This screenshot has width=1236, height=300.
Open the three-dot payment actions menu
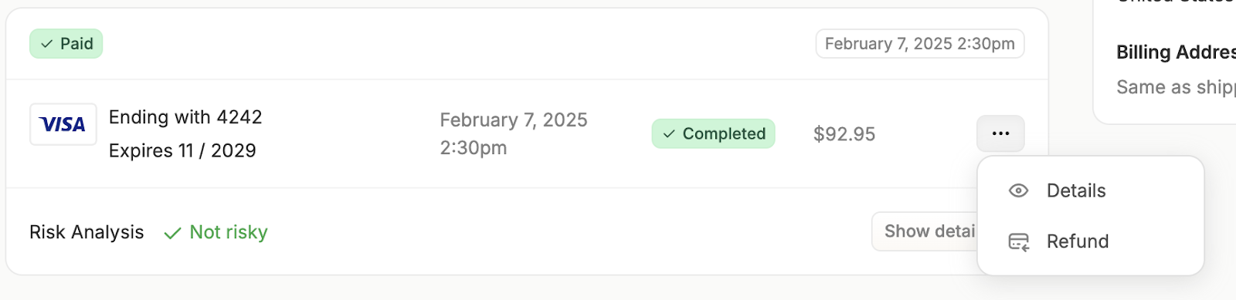point(1000,133)
